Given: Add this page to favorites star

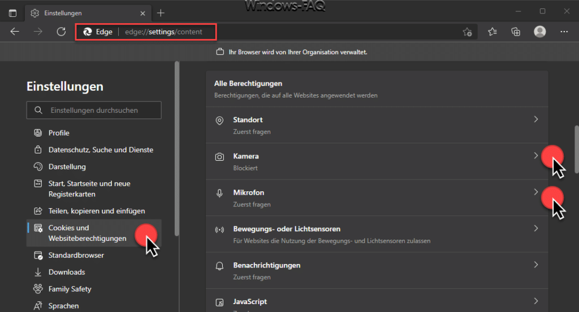Looking at the screenshot, I should tap(467, 32).
